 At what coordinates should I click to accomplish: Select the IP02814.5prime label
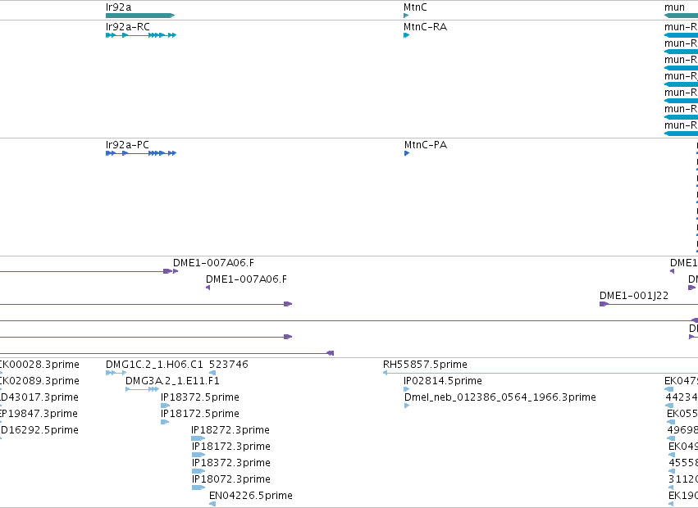tap(442, 381)
